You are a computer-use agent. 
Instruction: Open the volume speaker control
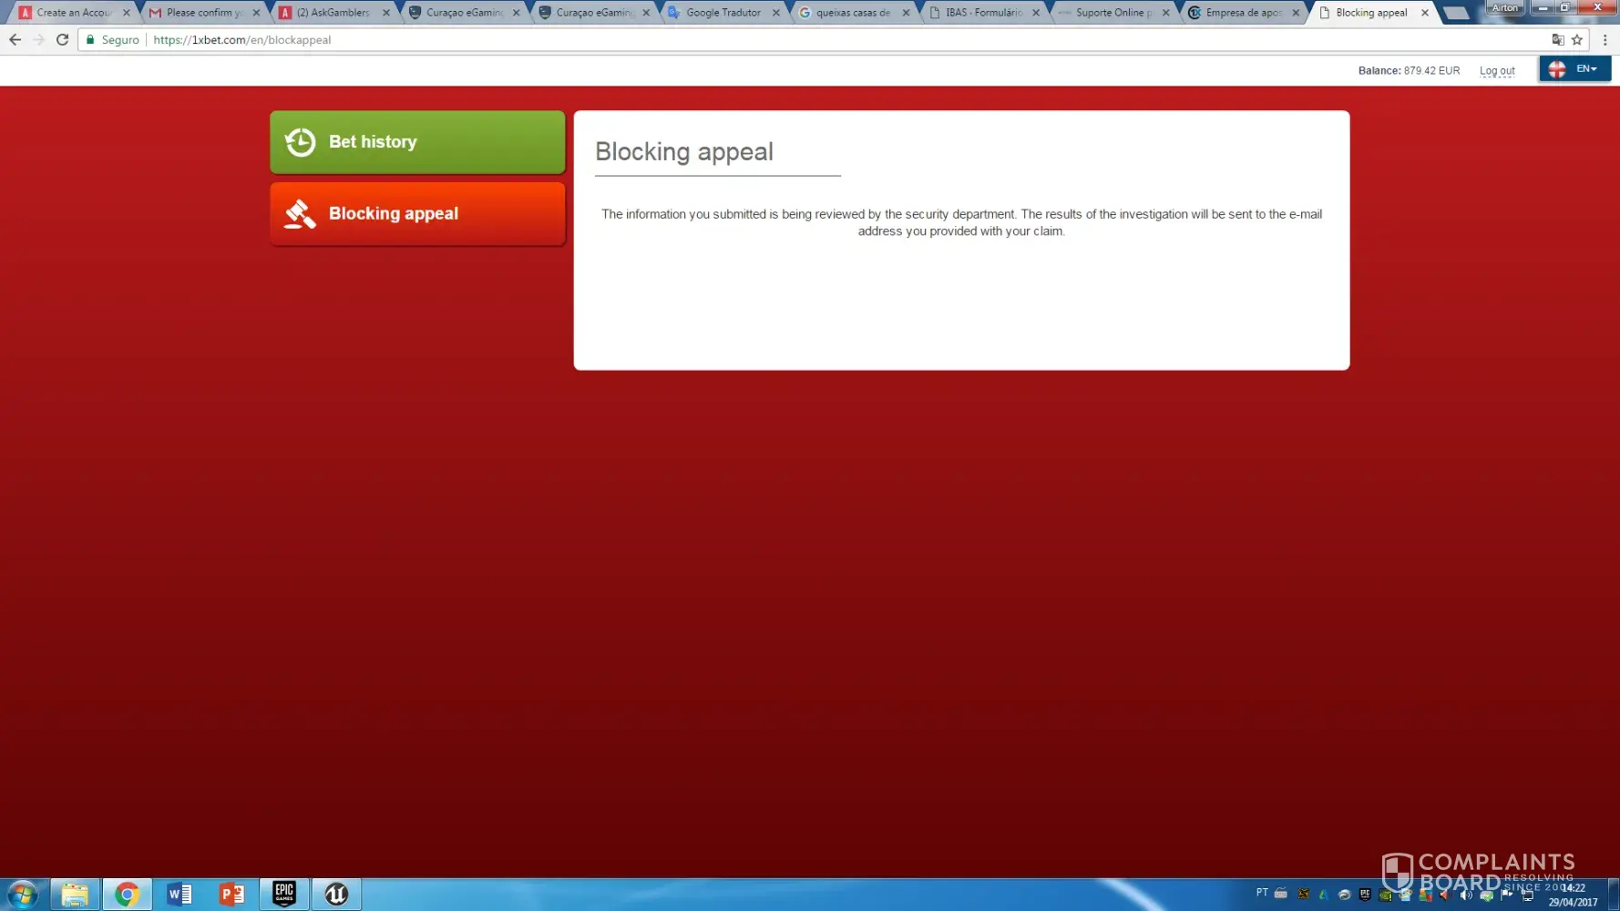[1466, 895]
